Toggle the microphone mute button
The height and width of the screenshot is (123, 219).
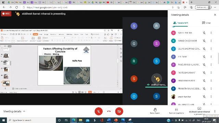(99, 111)
